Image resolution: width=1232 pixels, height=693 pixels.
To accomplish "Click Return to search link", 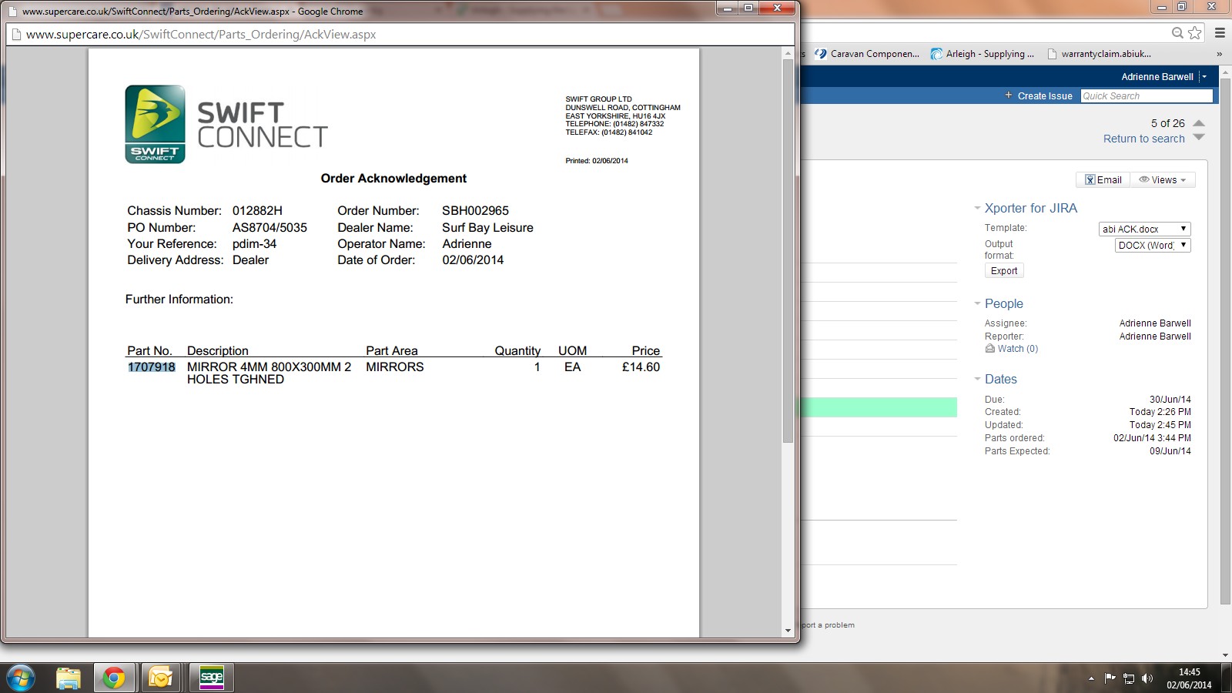I will 1143,139.
